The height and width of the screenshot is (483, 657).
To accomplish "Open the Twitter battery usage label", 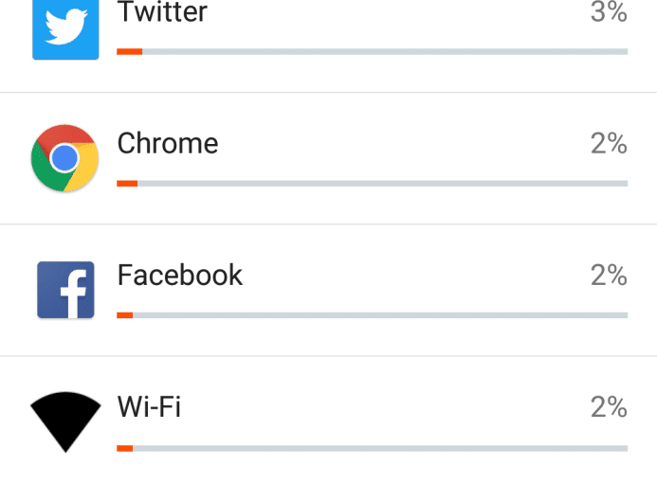I will pos(162,11).
